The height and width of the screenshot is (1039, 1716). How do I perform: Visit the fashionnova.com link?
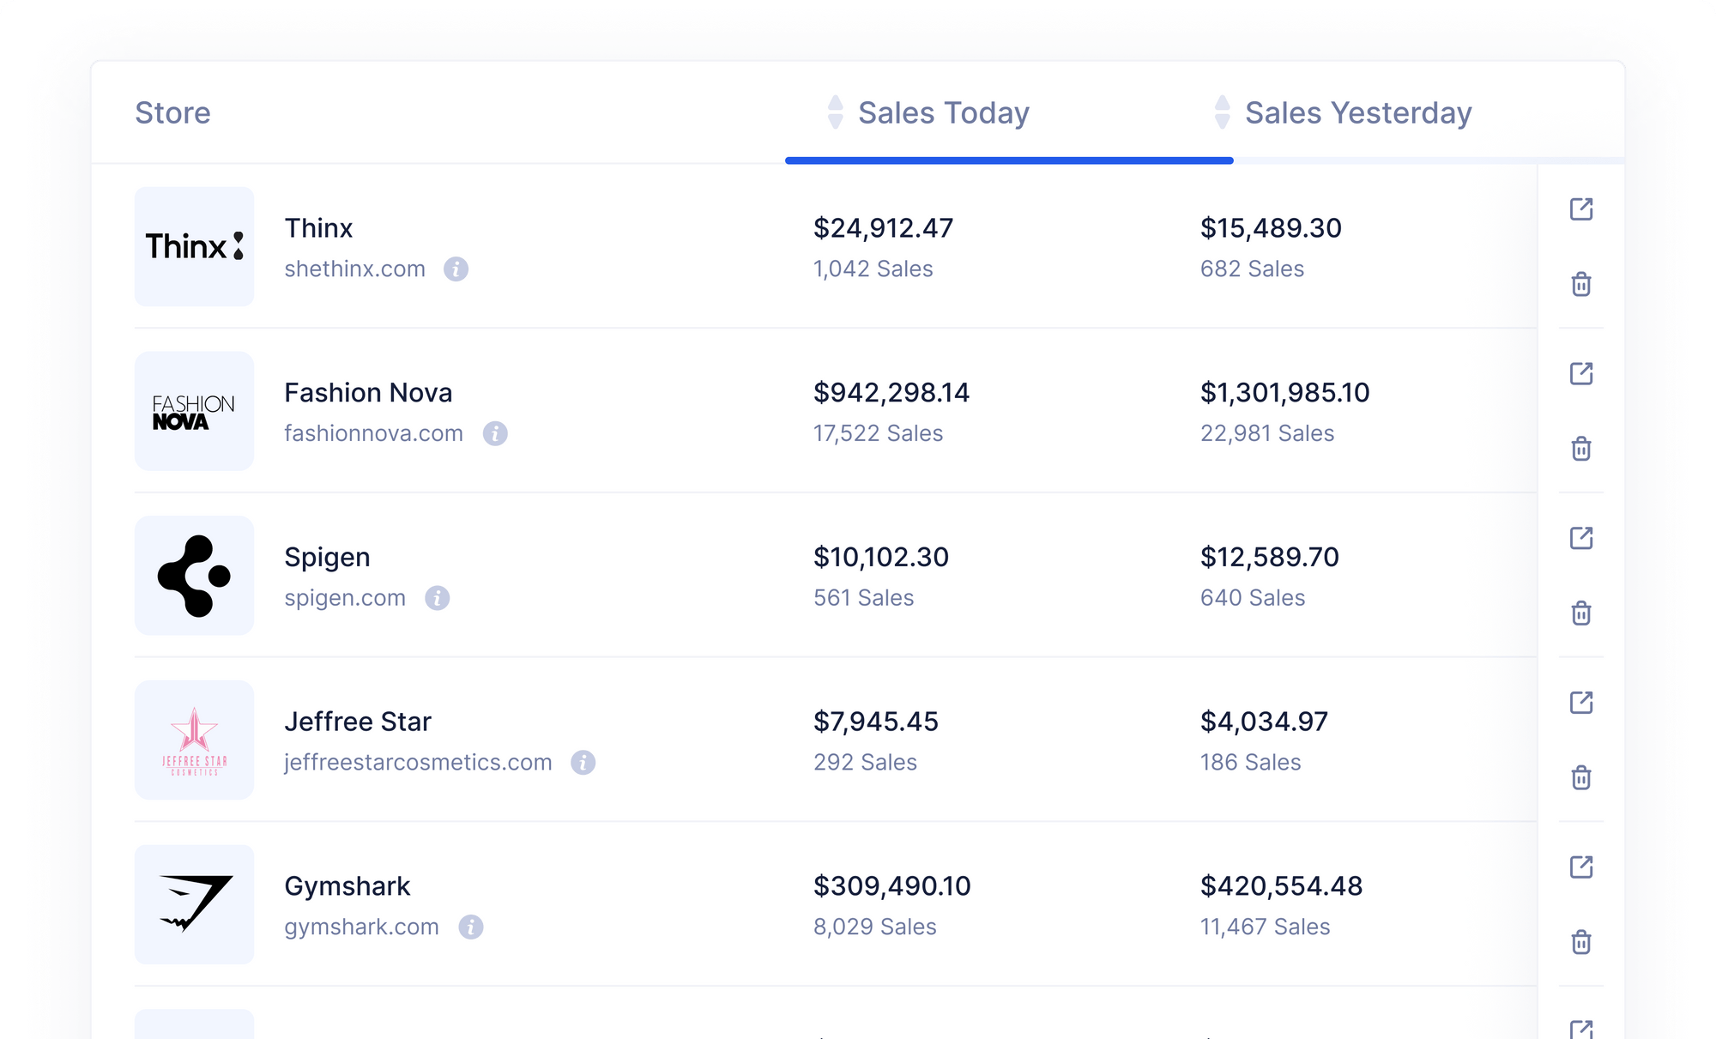click(373, 433)
